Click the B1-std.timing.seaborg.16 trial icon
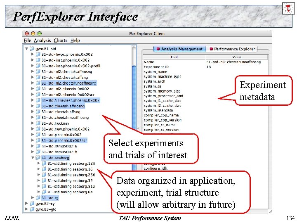The width and height of the screenshot is (297, 223). click(44, 169)
